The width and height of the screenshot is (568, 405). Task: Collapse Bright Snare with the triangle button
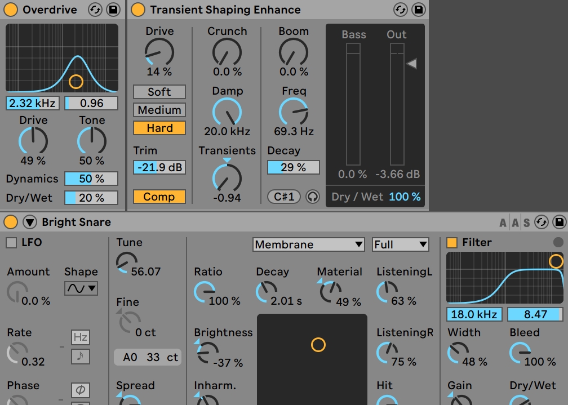tap(29, 222)
